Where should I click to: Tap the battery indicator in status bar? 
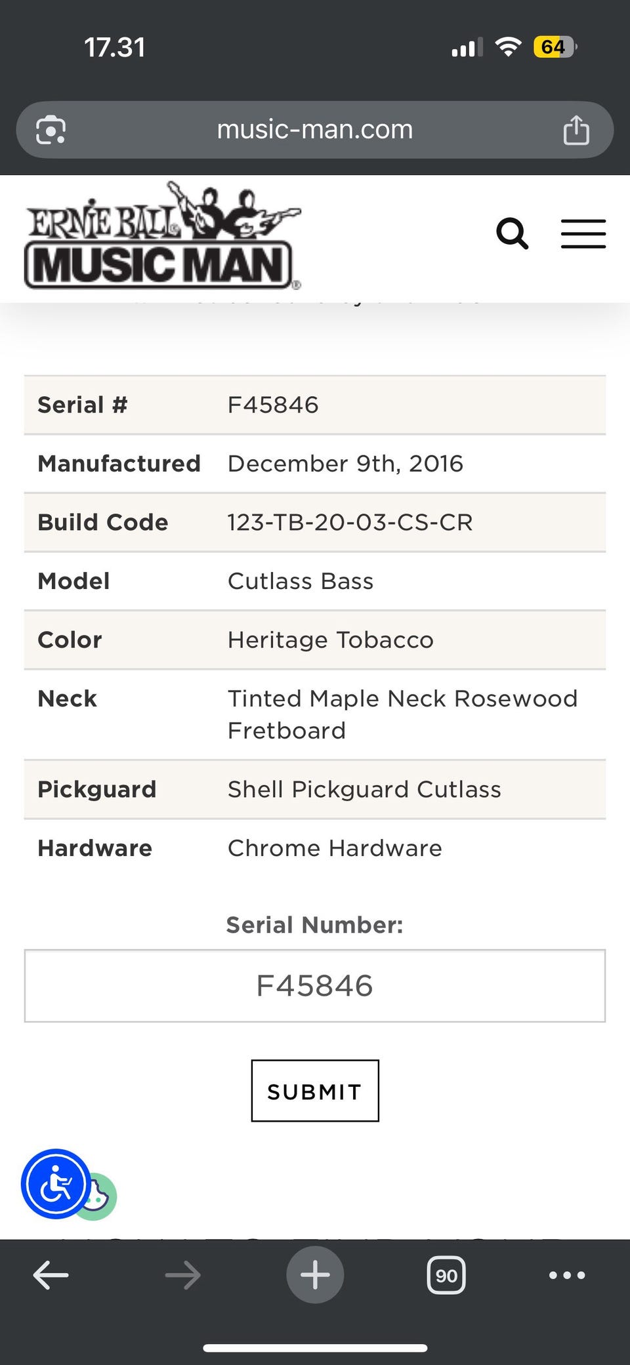555,47
